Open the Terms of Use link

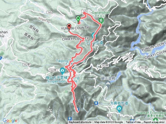(133, 122)
